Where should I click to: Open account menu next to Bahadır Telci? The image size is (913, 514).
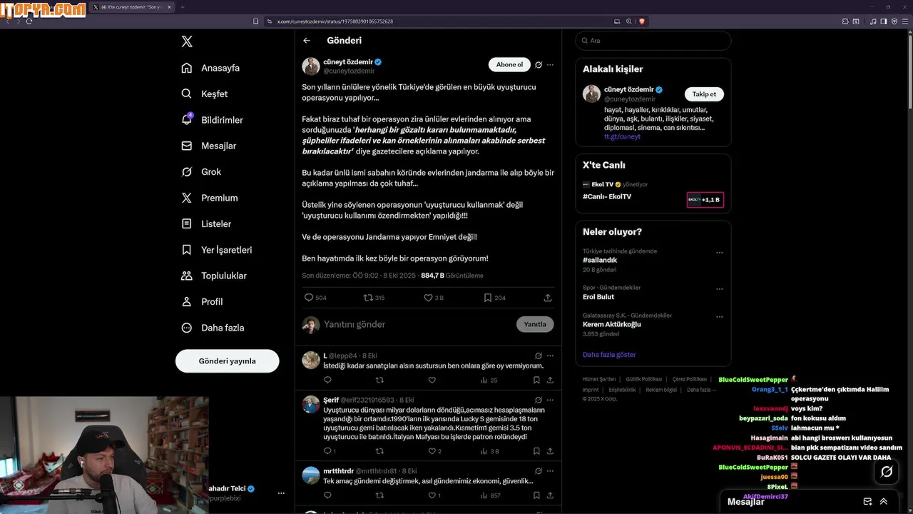[281, 493]
